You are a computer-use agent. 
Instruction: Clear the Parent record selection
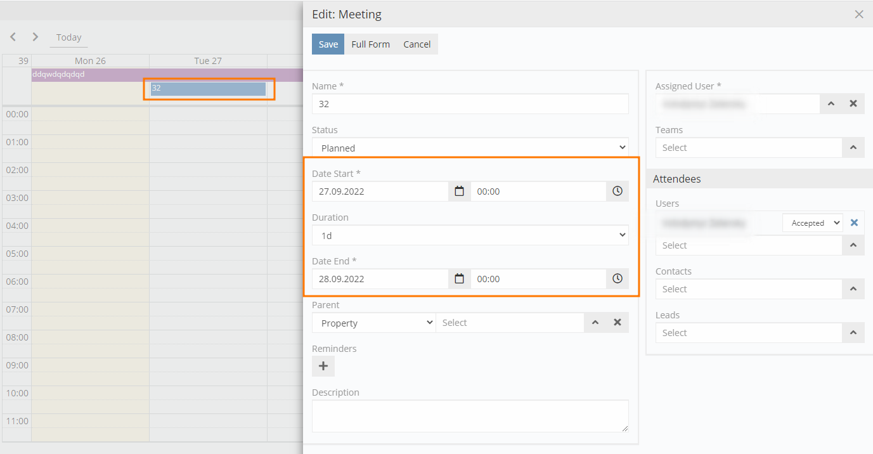tap(618, 323)
